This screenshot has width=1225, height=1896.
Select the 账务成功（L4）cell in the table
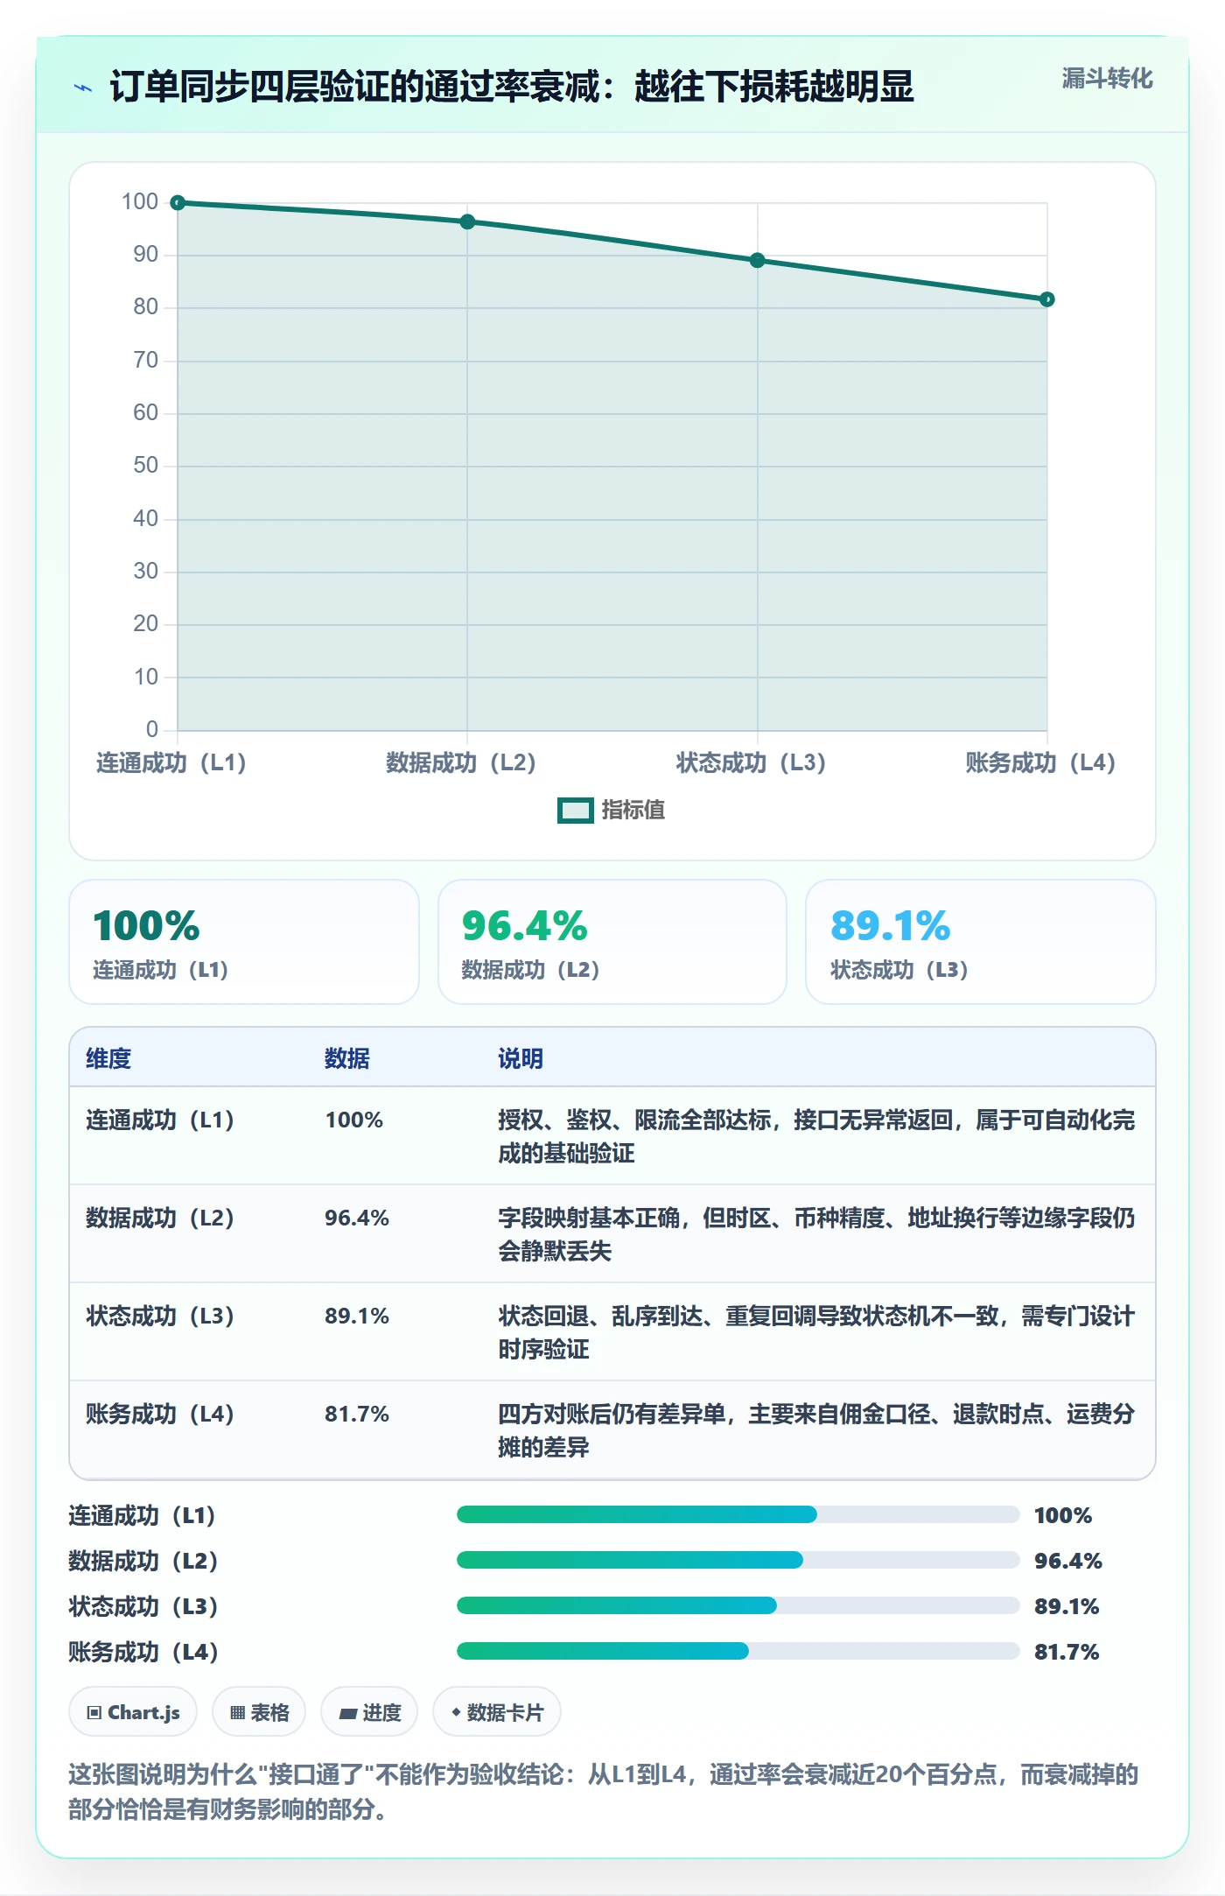click(160, 1415)
